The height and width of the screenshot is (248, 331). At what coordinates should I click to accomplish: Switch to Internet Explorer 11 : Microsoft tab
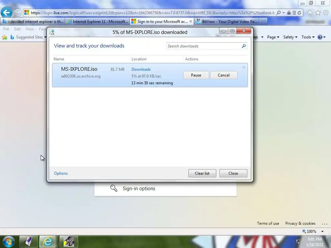click(x=97, y=22)
